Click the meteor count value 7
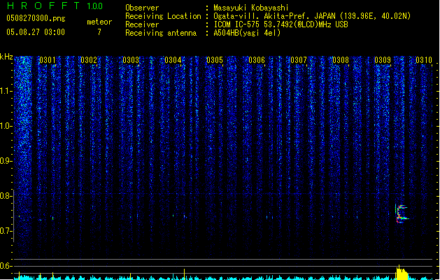The height and width of the screenshot is (280, 440). [99, 32]
